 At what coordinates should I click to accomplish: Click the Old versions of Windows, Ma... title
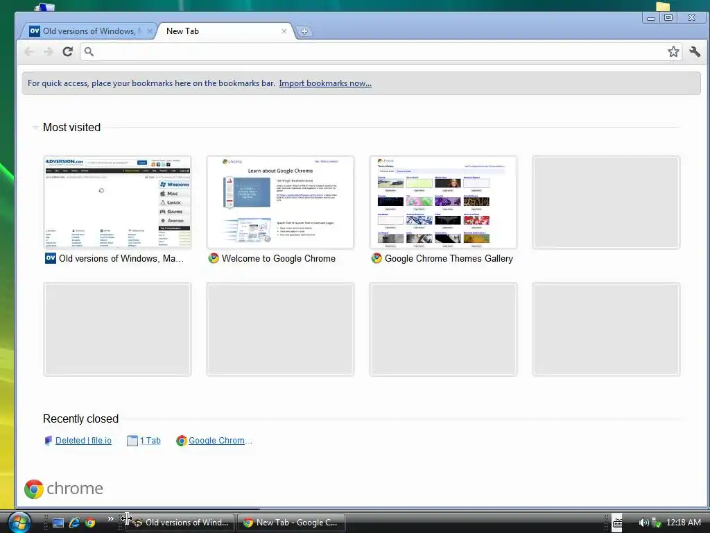tap(121, 258)
